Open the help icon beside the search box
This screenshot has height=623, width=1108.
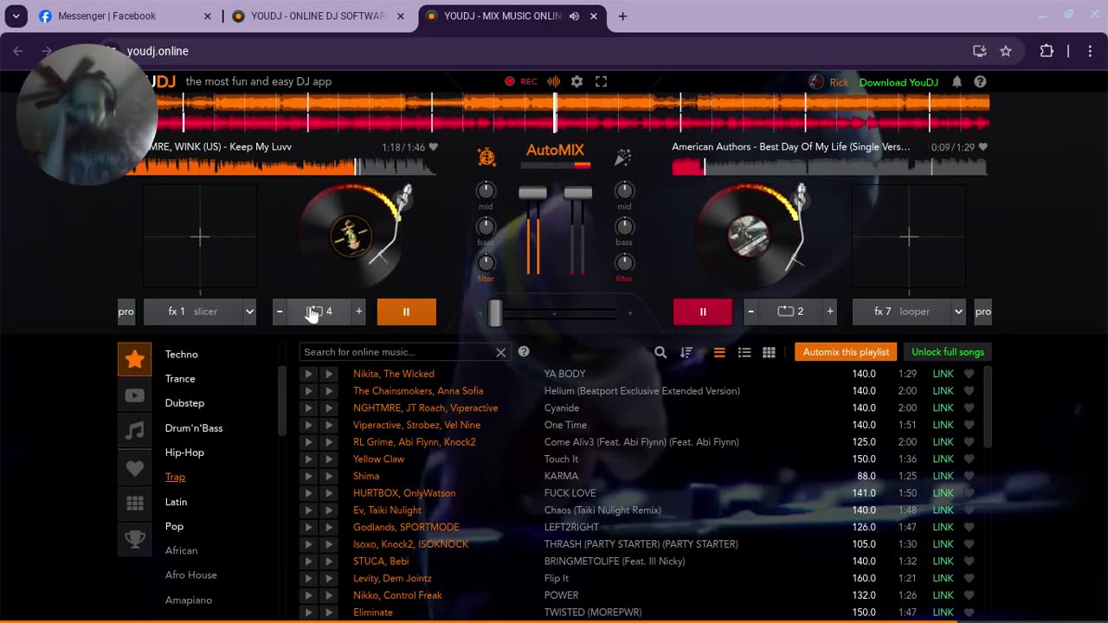pos(524,351)
